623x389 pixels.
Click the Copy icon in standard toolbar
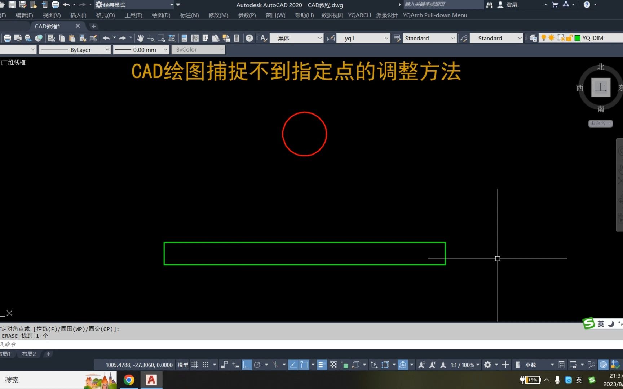tap(62, 38)
